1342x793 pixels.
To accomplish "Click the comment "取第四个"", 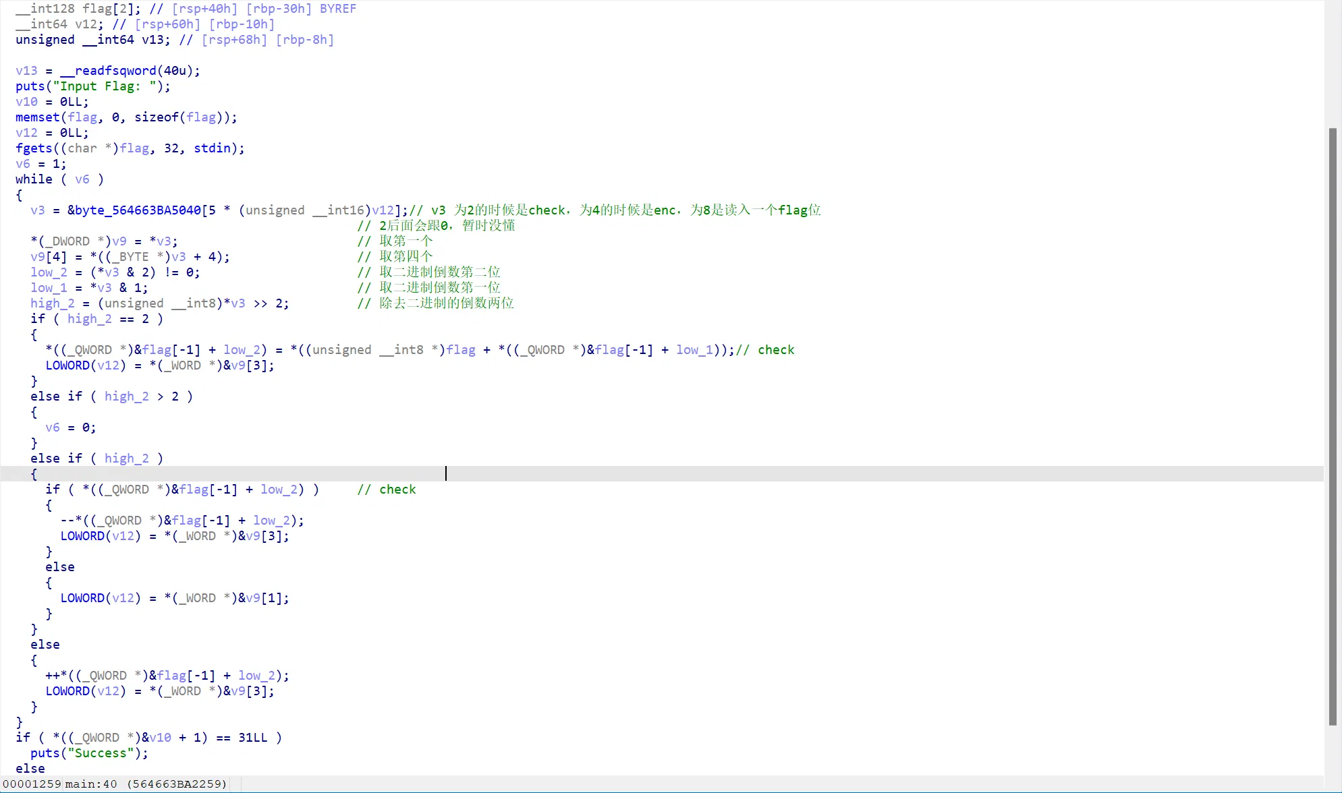I will 406,257.
